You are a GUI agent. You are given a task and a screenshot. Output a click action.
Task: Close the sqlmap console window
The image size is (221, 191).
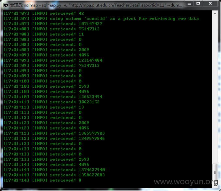click(210, 4)
